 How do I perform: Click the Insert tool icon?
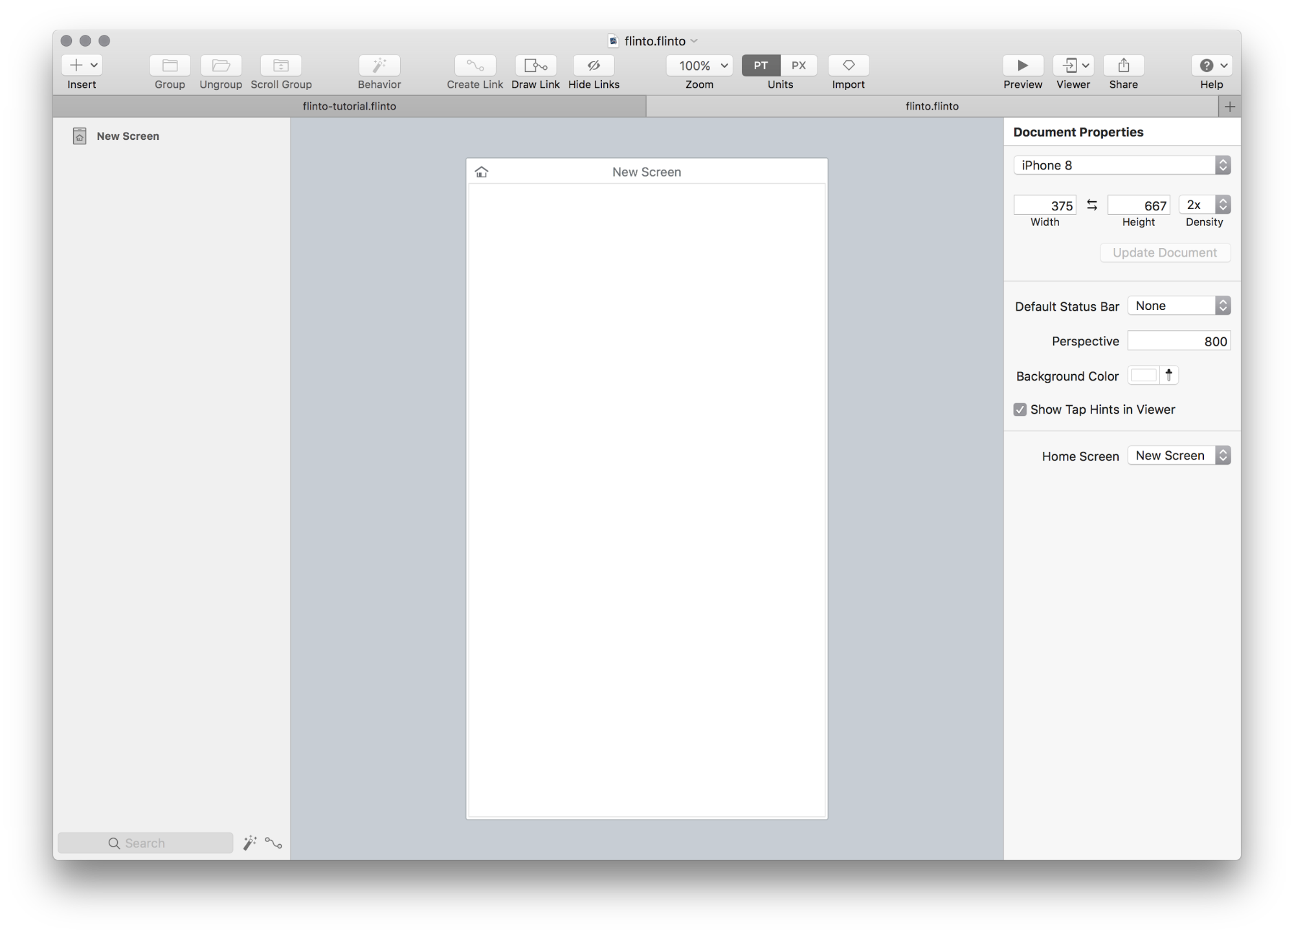click(x=82, y=65)
